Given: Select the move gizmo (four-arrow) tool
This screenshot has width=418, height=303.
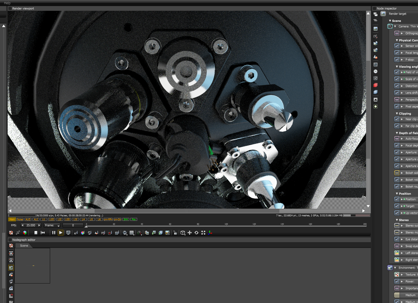Looking at the screenshot, I should [190, 233].
